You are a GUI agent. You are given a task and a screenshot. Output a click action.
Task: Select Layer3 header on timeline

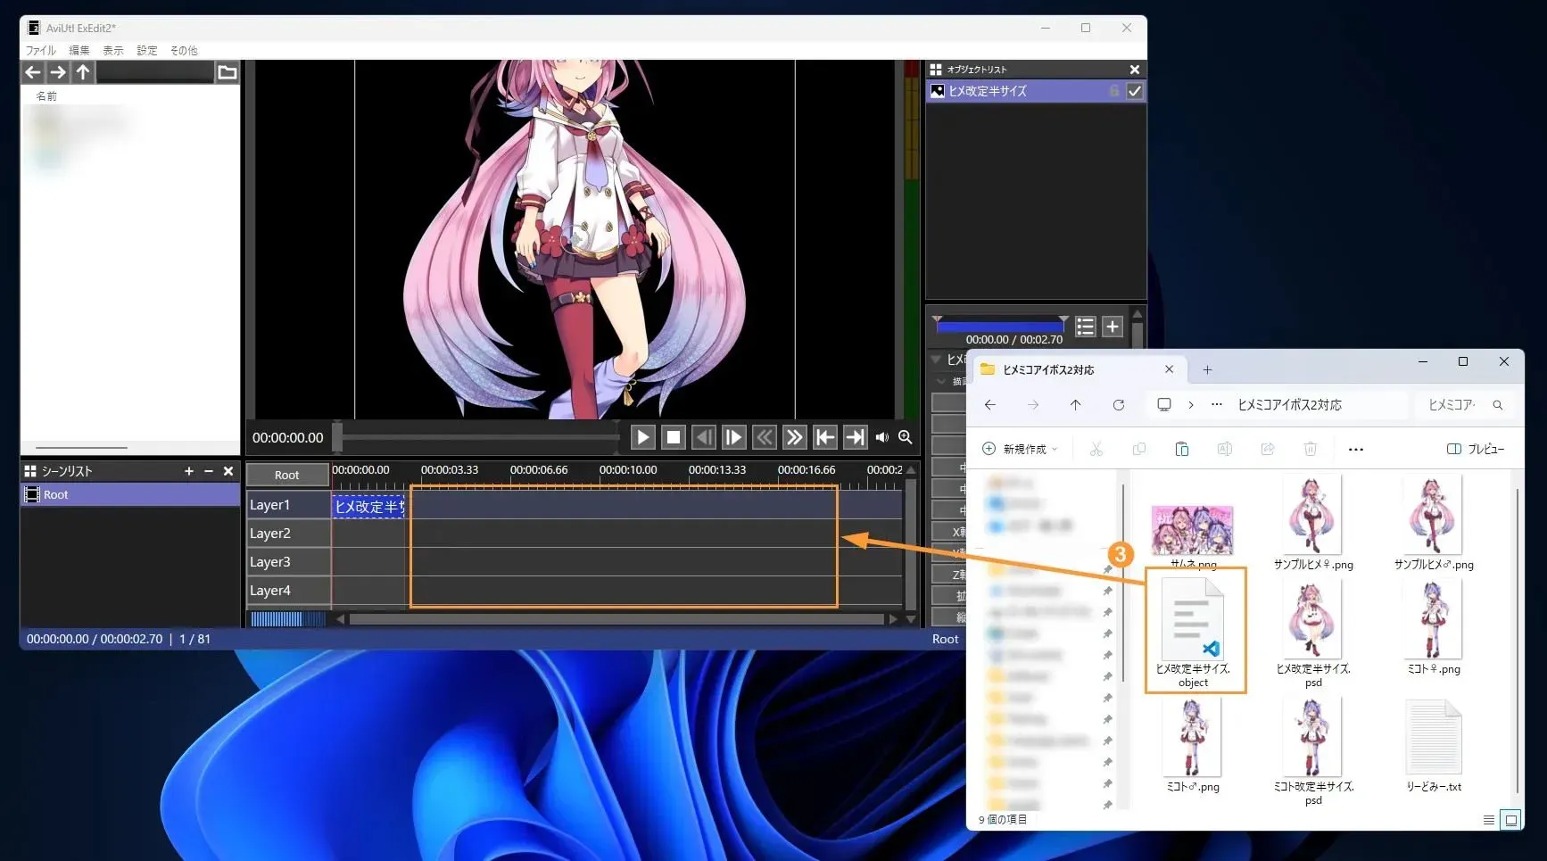(288, 562)
